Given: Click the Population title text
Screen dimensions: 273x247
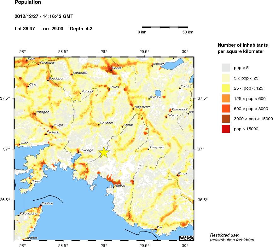Looking at the screenshot, I should pos(28,3).
